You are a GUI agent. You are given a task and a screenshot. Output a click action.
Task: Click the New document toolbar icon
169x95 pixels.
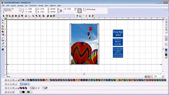(3, 16)
